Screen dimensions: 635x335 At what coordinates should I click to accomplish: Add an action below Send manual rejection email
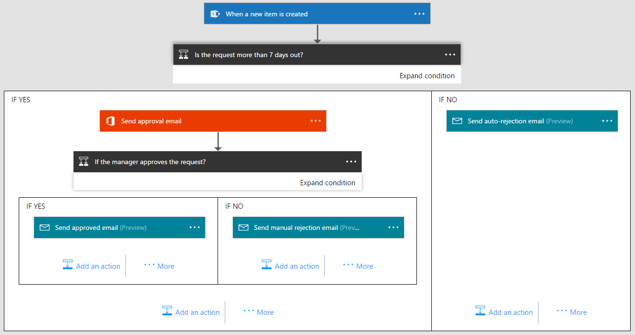(x=297, y=266)
